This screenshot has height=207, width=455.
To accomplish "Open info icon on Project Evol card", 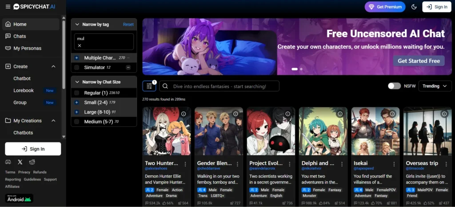I will (287, 114).
